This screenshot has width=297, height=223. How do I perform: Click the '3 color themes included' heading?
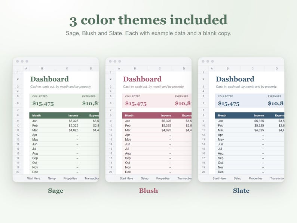[148, 20]
